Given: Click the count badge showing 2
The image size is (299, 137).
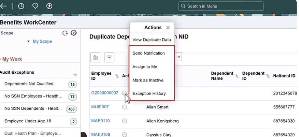Looking at the screenshot, I should pos(73,122).
